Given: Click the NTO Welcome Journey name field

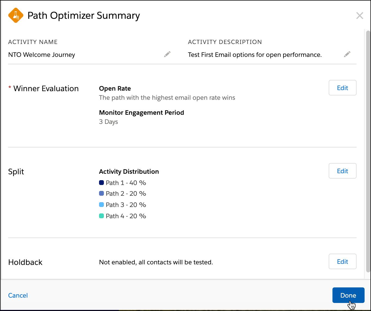Looking at the screenshot, I should pos(89,55).
